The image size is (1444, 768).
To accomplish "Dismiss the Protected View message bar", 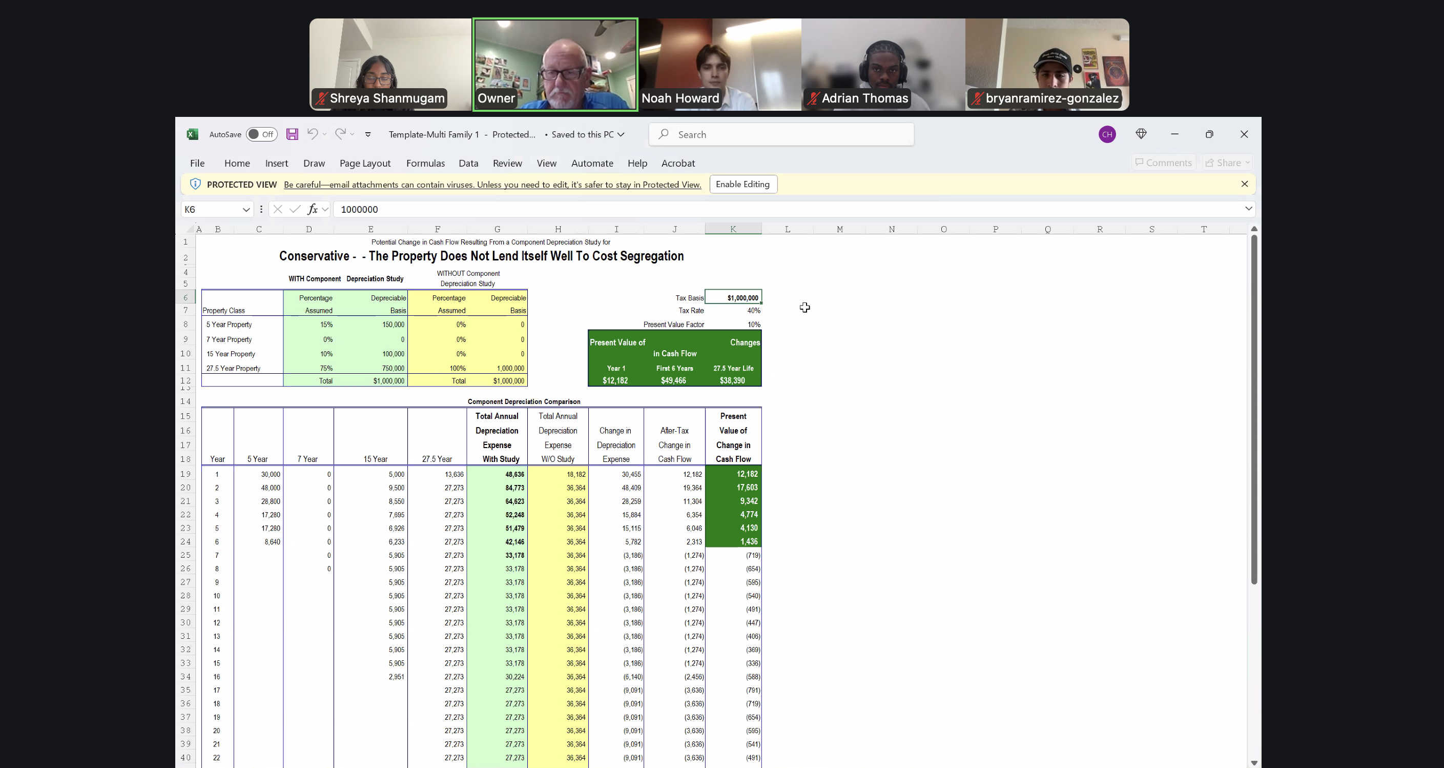I will [1245, 184].
